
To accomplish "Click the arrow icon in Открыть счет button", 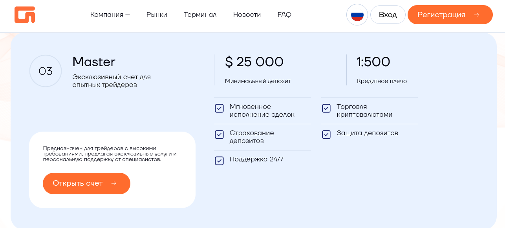I will [114, 183].
